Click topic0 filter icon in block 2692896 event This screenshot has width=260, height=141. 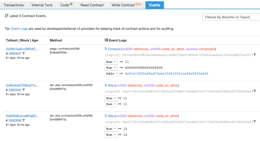255,122
